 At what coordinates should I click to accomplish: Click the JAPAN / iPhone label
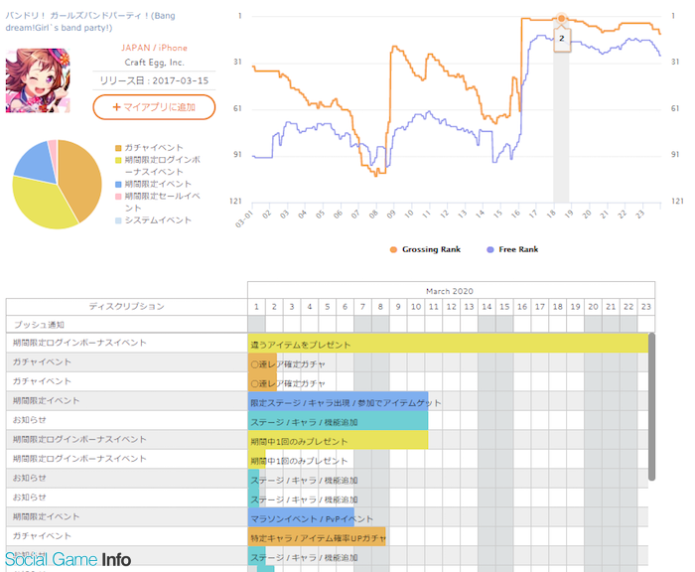tap(154, 48)
